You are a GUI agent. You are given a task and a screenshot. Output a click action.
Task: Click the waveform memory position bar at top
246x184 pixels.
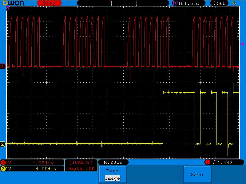[x=123, y=3]
